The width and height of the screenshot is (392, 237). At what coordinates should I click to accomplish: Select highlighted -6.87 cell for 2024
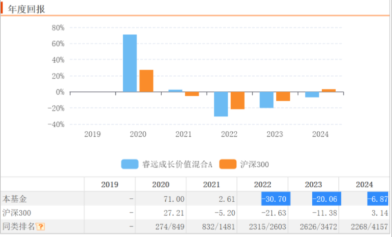click(378, 199)
